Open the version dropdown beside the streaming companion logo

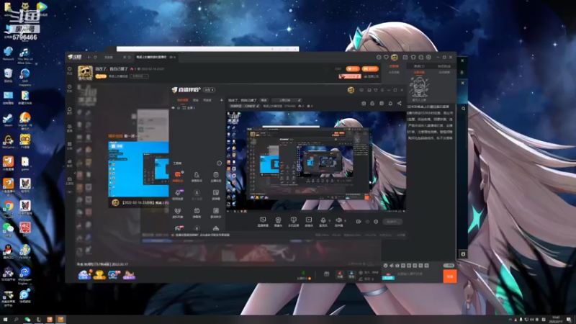(x=210, y=90)
